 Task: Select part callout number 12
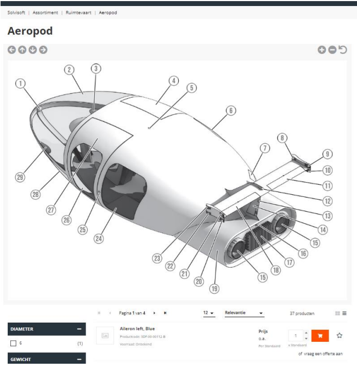327,201
